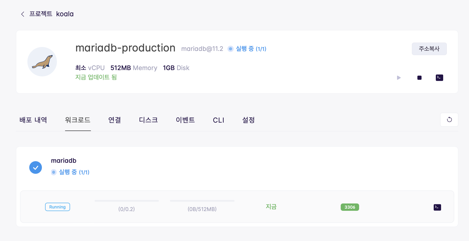Click the mariadb@11.2 version label
469x241 pixels.
(202, 49)
